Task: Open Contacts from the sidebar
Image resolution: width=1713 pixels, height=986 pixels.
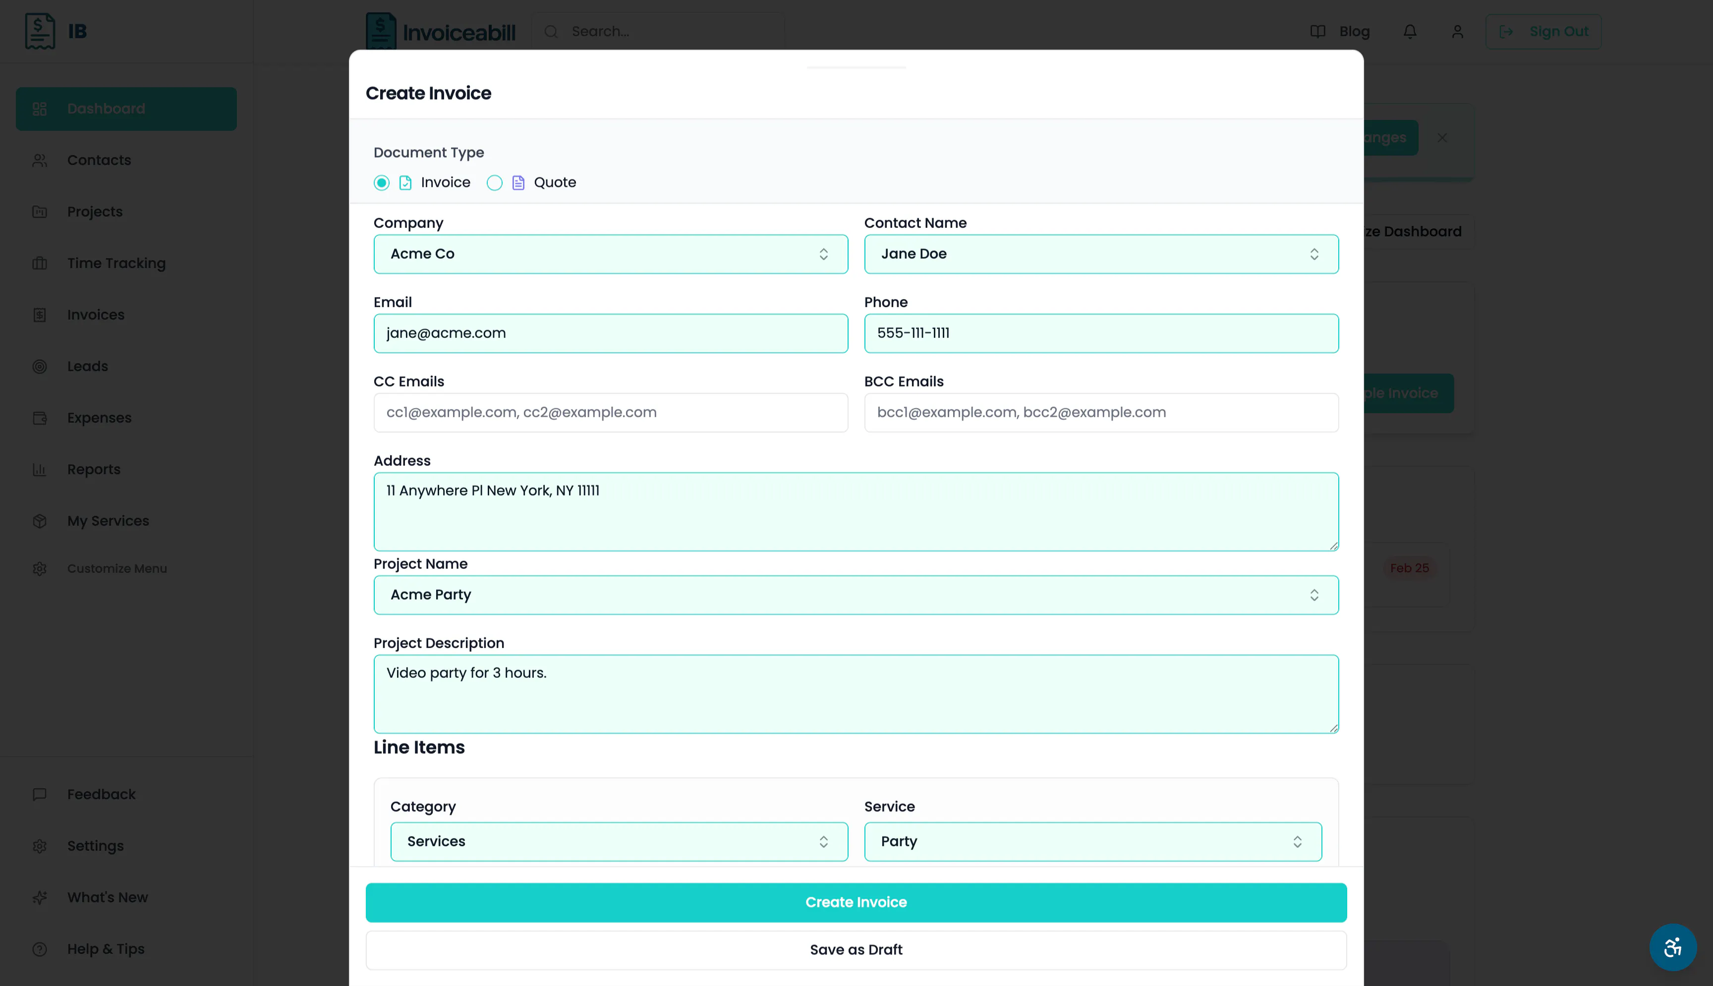Action: pyautogui.click(x=127, y=161)
